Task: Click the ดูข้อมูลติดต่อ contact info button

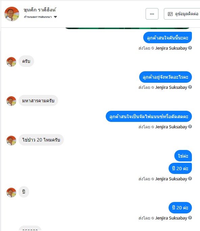Action: [182, 14]
